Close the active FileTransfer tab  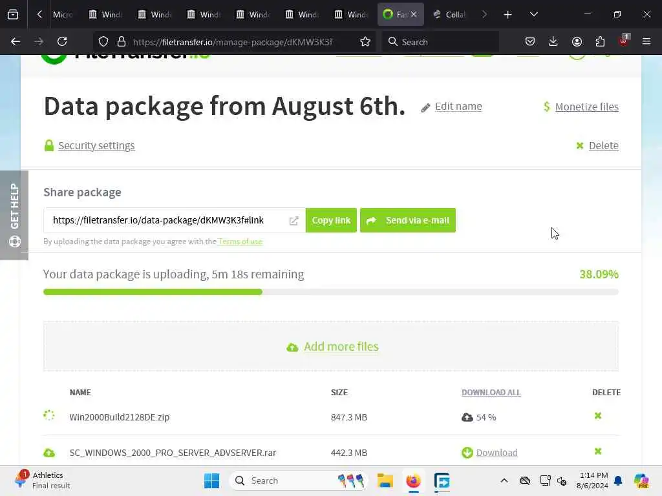(x=414, y=14)
